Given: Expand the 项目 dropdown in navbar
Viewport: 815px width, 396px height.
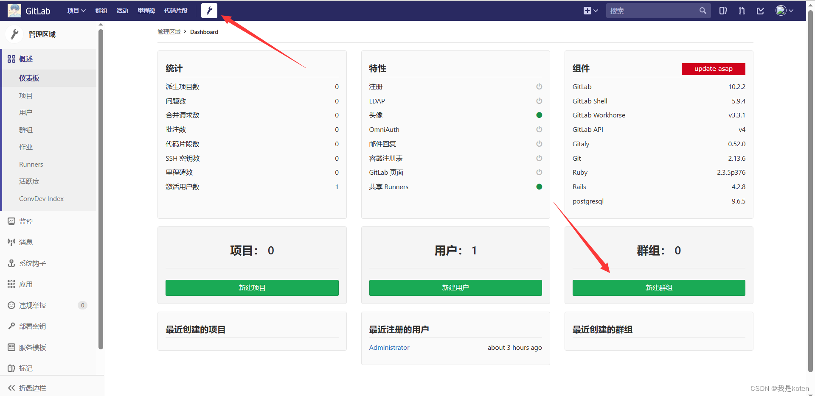Looking at the screenshot, I should coord(76,11).
